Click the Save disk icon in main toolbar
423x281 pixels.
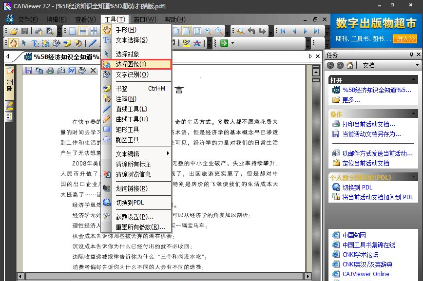[x=25, y=31]
